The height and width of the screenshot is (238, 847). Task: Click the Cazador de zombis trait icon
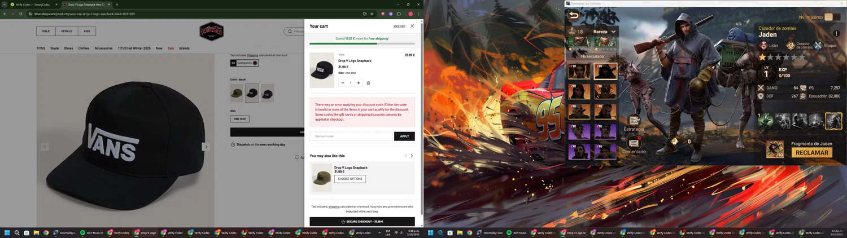click(791, 46)
